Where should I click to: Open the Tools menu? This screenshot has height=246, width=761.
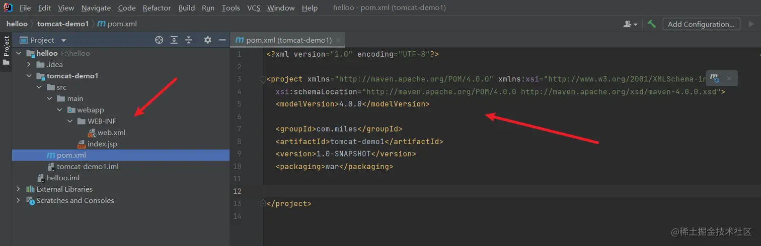click(231, 8)
